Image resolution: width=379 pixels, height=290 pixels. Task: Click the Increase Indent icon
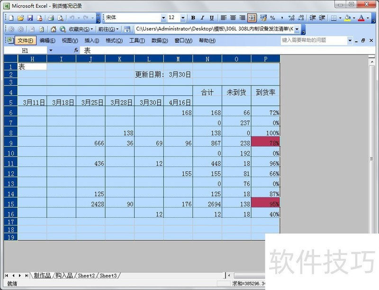coord(322,18)
